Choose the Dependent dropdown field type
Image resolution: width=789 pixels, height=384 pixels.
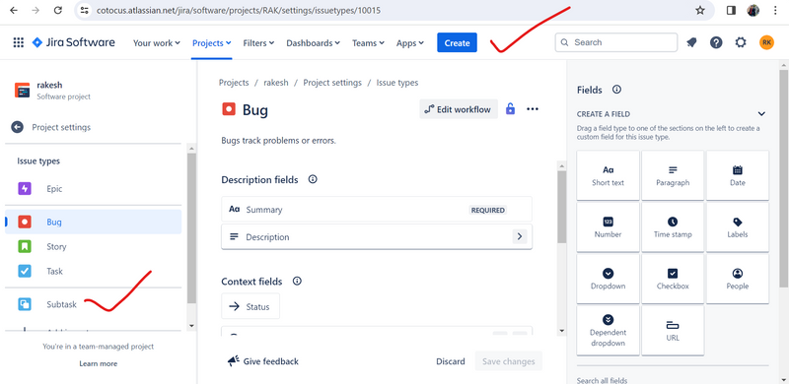[x=608, y=331]
